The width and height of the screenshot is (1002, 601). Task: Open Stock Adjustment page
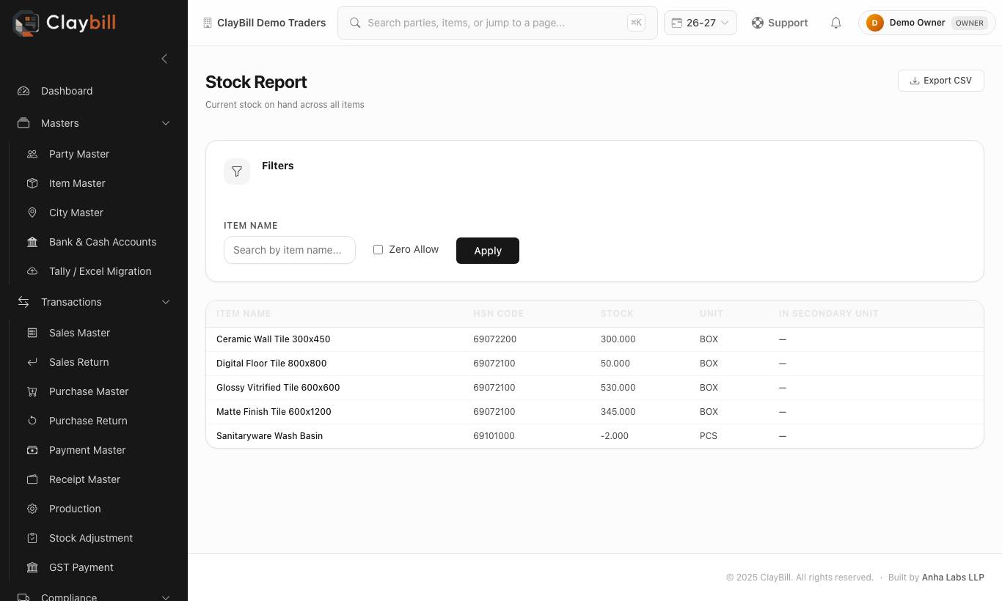click(x=98, y=538)
